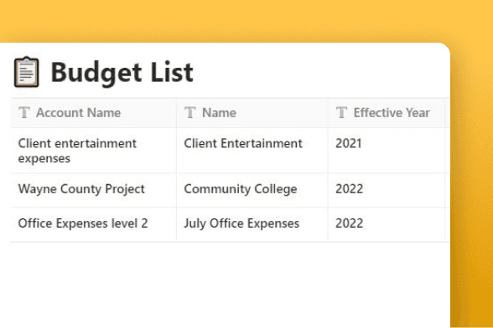
Task: Click the clipboard icon beside Budget List
Action: 27,72
